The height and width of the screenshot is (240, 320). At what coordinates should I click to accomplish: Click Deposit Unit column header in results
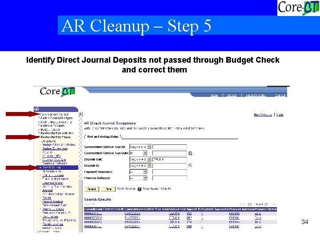coord(177,209)
